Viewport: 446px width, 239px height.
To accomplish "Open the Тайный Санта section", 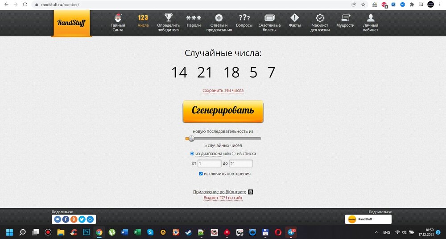I will coord(118,22).
